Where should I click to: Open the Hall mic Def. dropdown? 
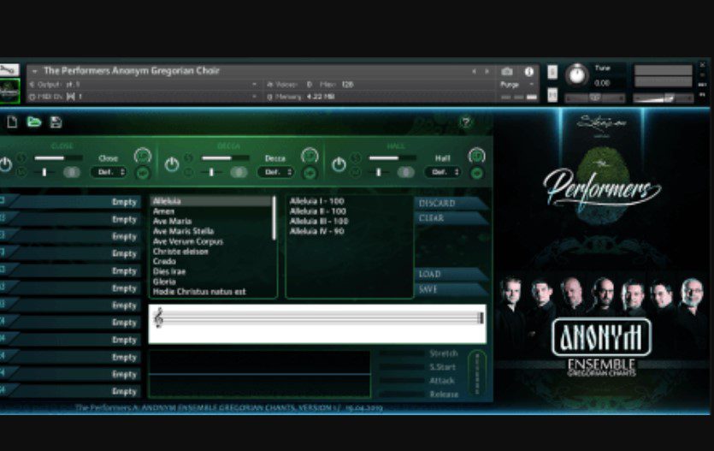pyautogui.click(x=443, y=172)
